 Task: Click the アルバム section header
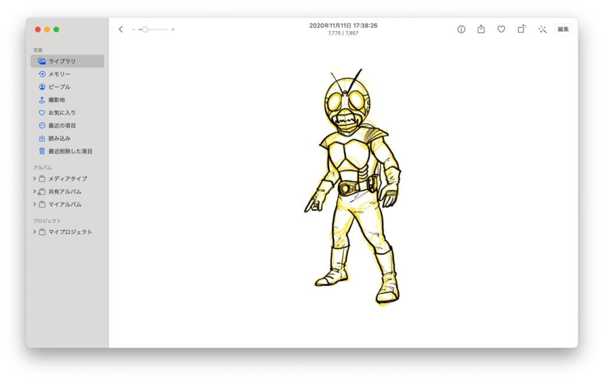pyautogui.click(x=42, y=168)
